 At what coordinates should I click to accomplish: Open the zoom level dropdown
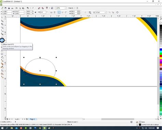(x=65, y=8)
